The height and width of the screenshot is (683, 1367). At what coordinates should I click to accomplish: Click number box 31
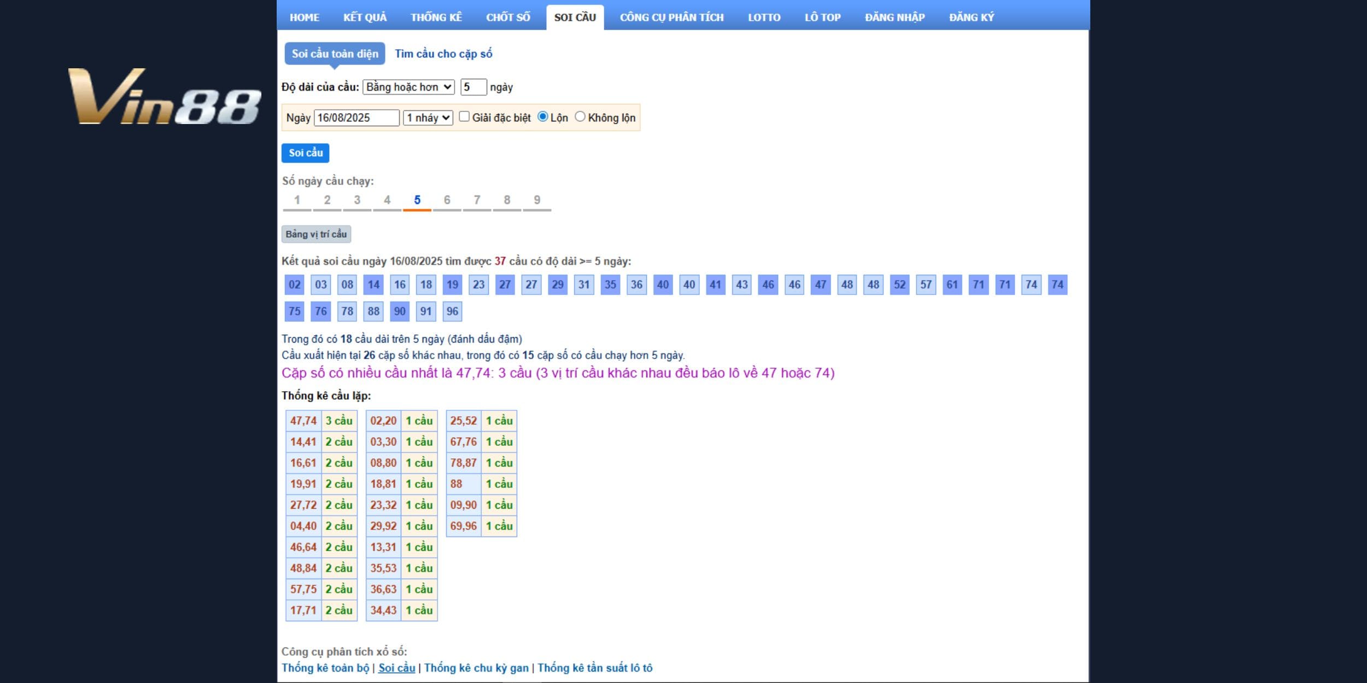tap(584, 285)
